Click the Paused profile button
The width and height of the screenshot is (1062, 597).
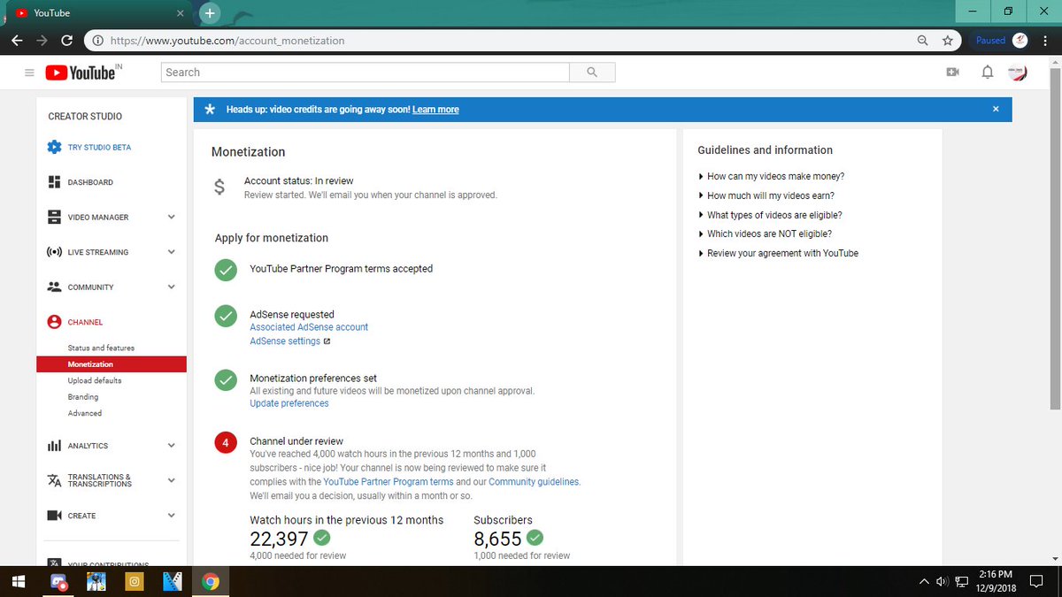click(1000, 41)
